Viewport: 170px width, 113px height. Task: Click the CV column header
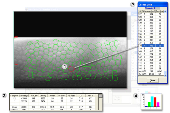tap(81, 96)
